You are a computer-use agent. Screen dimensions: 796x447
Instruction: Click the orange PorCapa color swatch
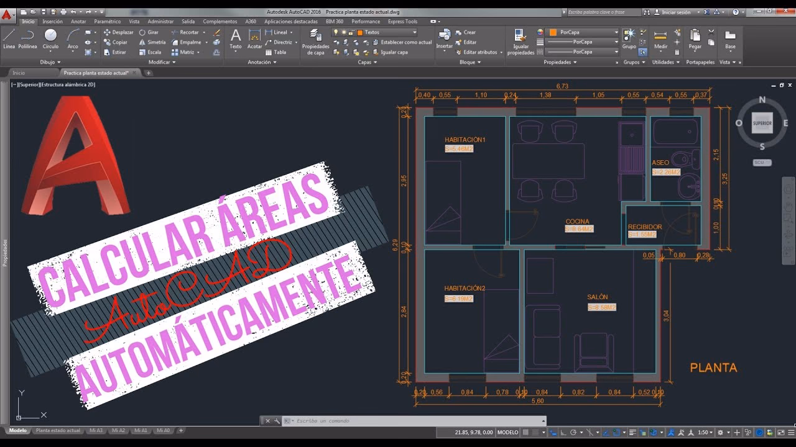(x=553, y=32)
